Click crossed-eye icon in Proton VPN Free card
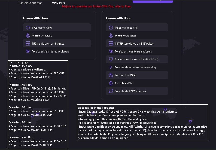Screen dimensions: 216x150 click(x=28, y=52)
